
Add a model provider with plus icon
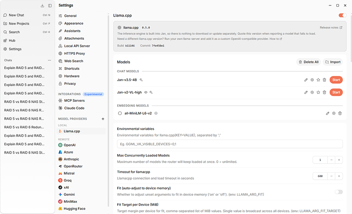click(x=103, y=119)
